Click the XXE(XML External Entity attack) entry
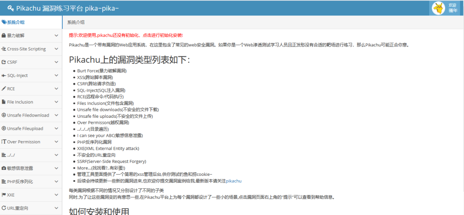 (x=108, y=148)
